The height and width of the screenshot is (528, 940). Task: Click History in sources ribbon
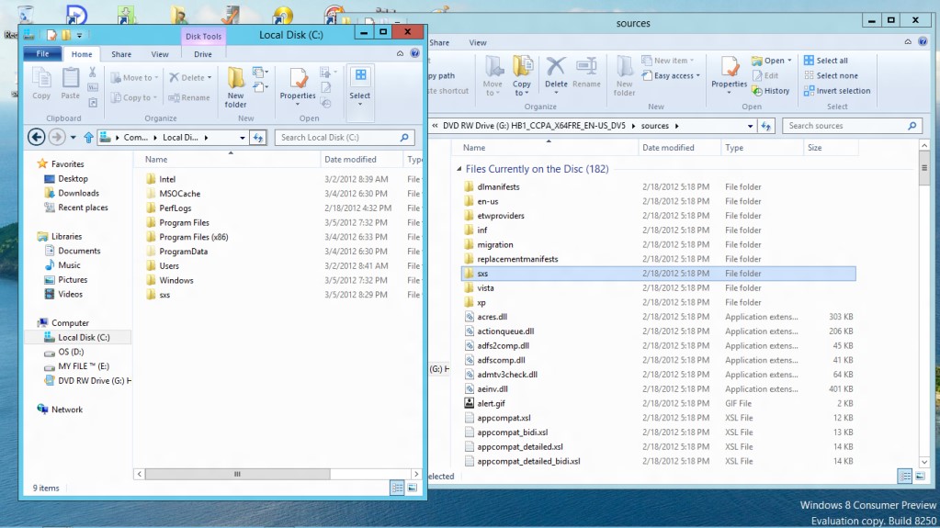(771, 91)
